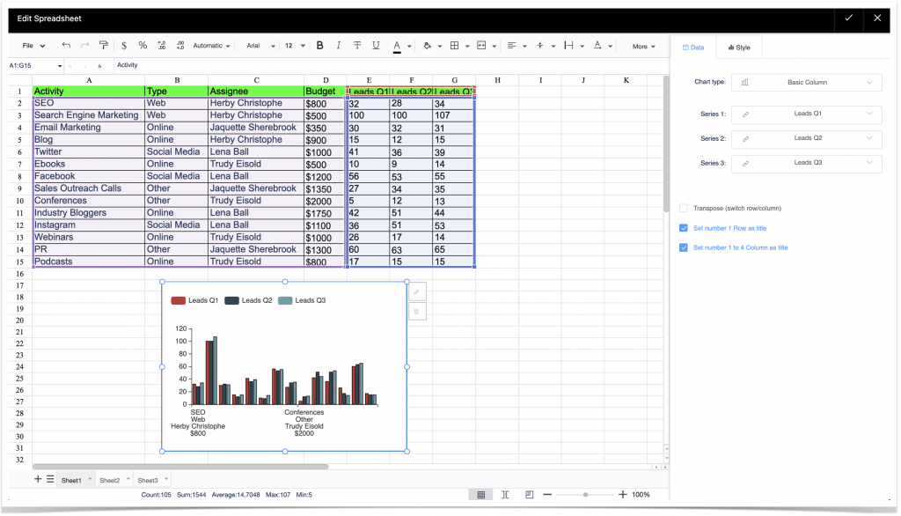Open the File menu
Image resolution: width=901 pixels, height=516 pixels.
pos(31,45)
